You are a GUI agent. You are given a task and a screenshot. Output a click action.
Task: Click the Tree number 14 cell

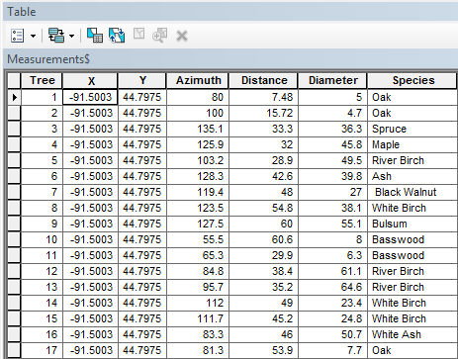click(42, 303)
